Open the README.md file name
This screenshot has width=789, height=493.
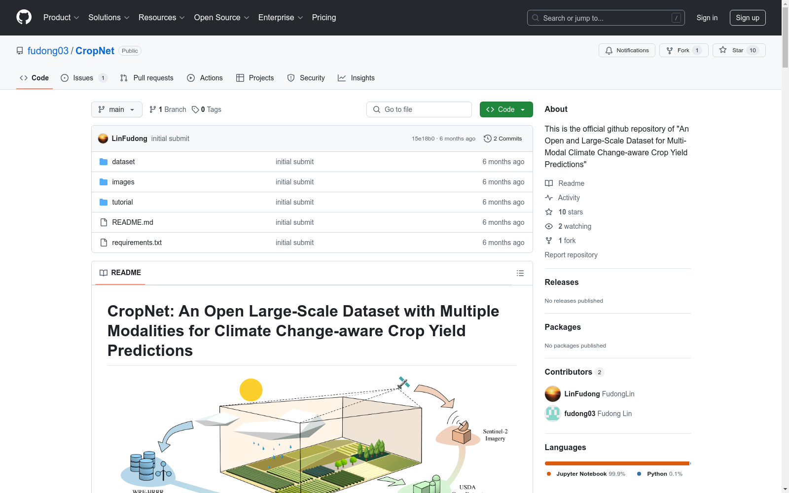click(x=133, y=222)
